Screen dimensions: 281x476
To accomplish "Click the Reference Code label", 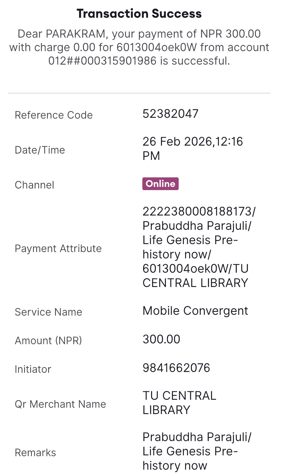I will [x=54, y=115].
